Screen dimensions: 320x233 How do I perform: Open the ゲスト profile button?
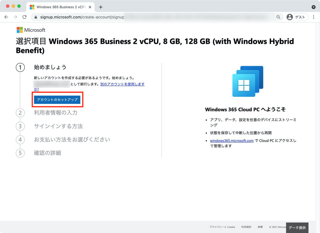297,17
